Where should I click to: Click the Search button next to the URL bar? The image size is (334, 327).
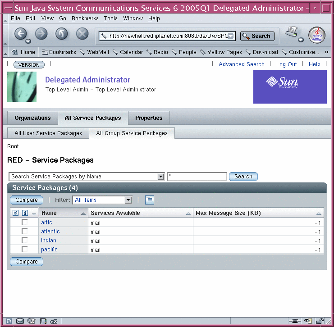[257, 36]
